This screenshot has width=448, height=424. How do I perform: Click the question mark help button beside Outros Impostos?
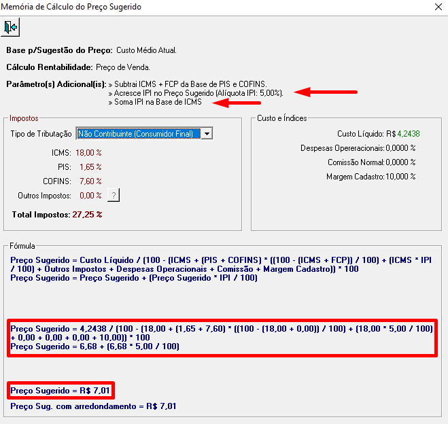click(x=114, y=195)
